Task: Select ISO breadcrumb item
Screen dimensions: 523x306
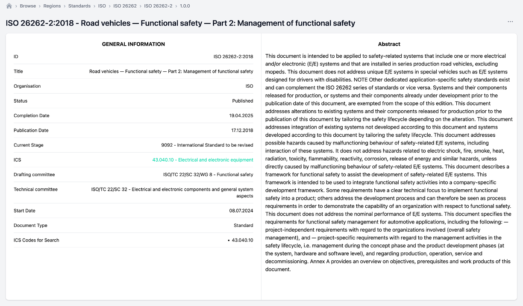Action: (x=102, y=6)
